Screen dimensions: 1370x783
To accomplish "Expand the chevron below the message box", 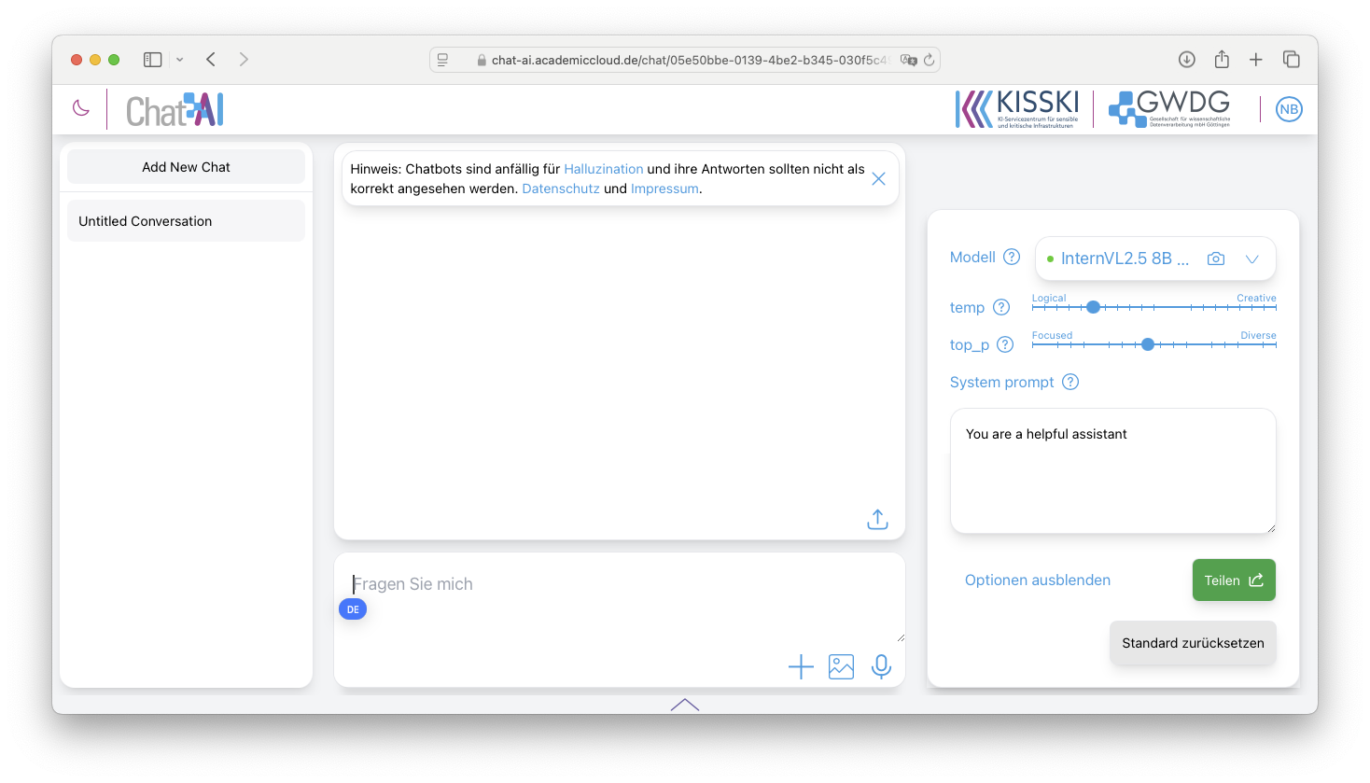I will [684, 705].
